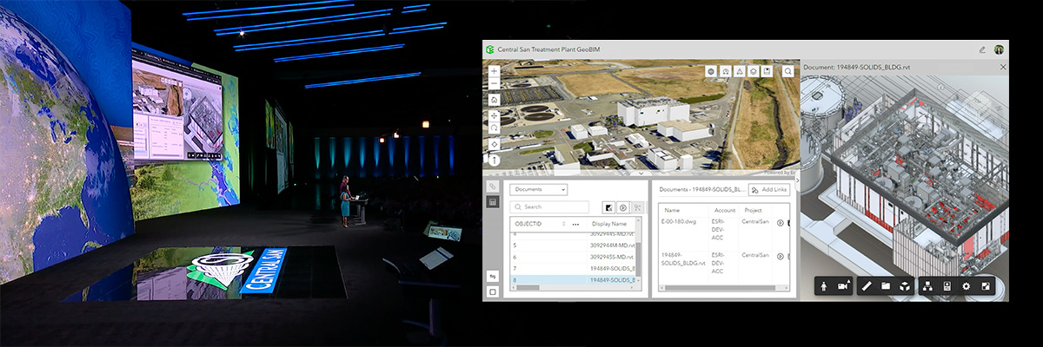
Task: Activate the pan tool on map
Action: point(495,115)
